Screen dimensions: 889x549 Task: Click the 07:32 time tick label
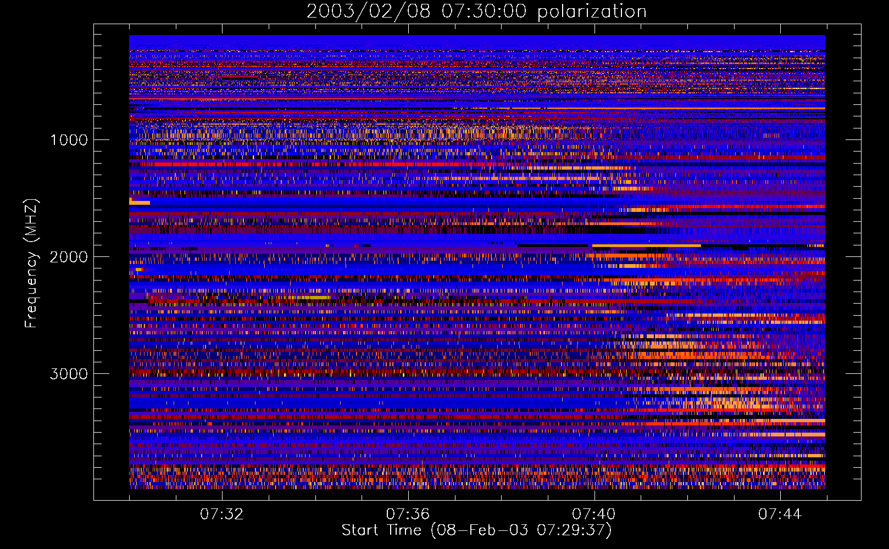point(221,514)
